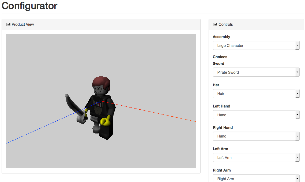This screenshot has width=305, height=182.
Task: Open the Assembly dropdown showing Lego Character
Action: coord(256,45)
